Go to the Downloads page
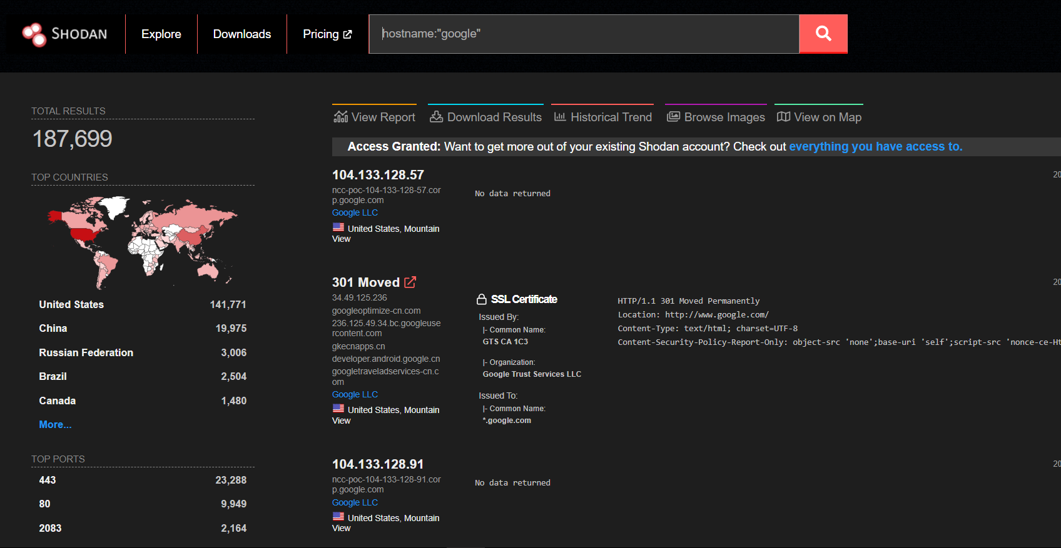Image resolution: width=1061 pixels, height=548 pixels. 241,34
